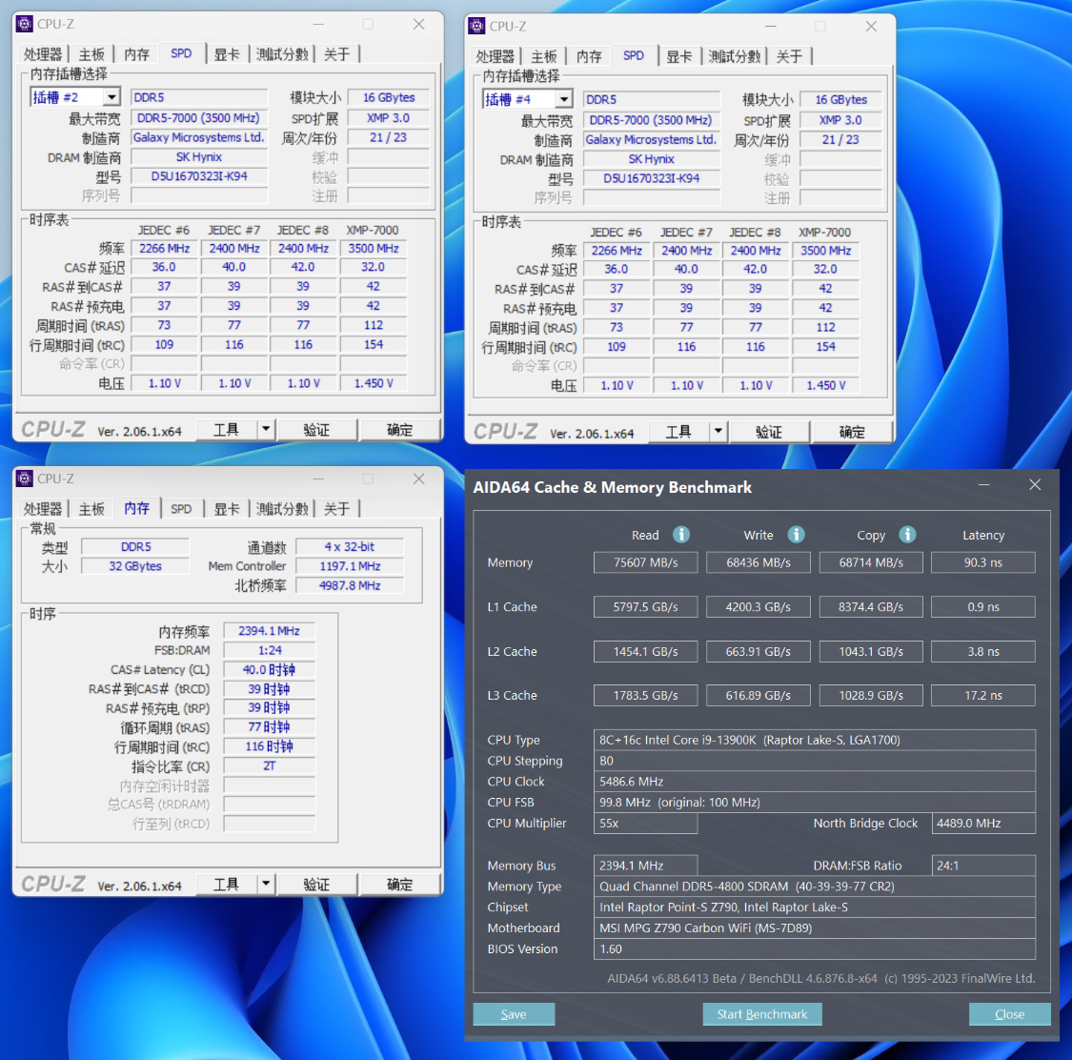Click the 确定 button in the slot #4 window
Screen dimensions: 1072x1060
tap(852, 432)
